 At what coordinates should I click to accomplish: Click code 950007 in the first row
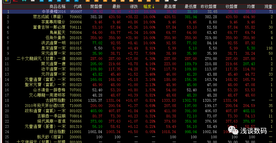point(76,11)
